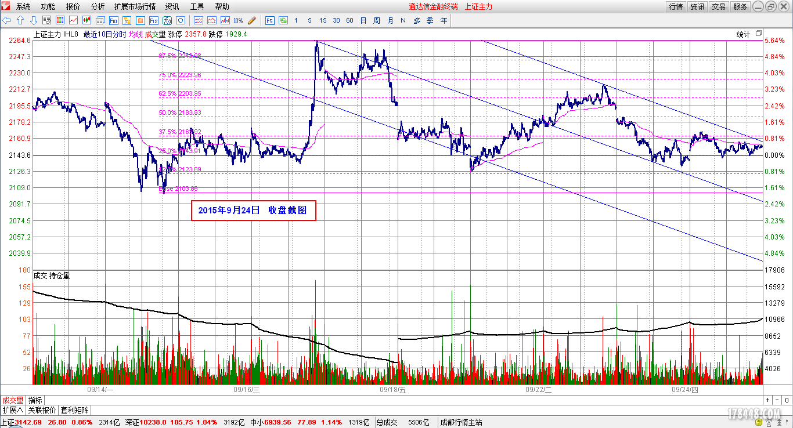Screen dimensions: 793x428
Task: Select the 60-minute period button
Action: pos(349,20)
